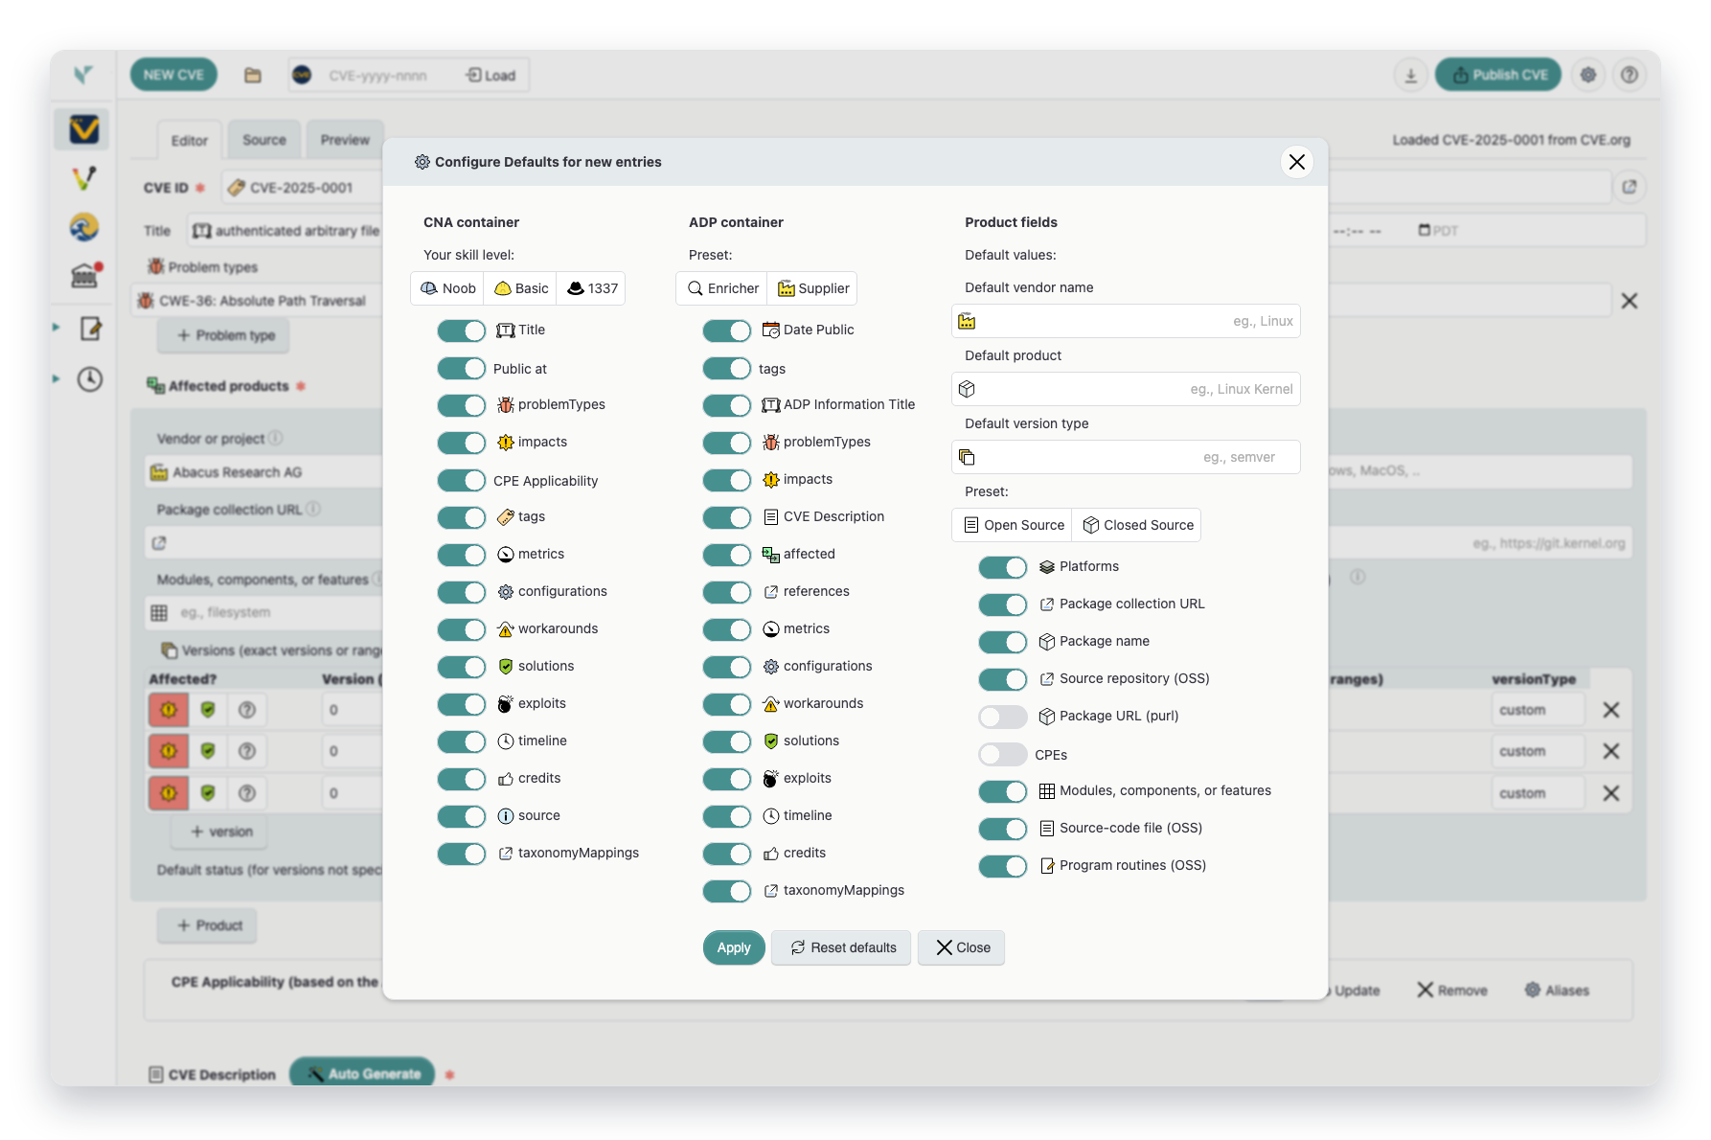1711x1140 pixels.
Task: Select the edit/compose icon in the sidebar
Action: [91, 329]
